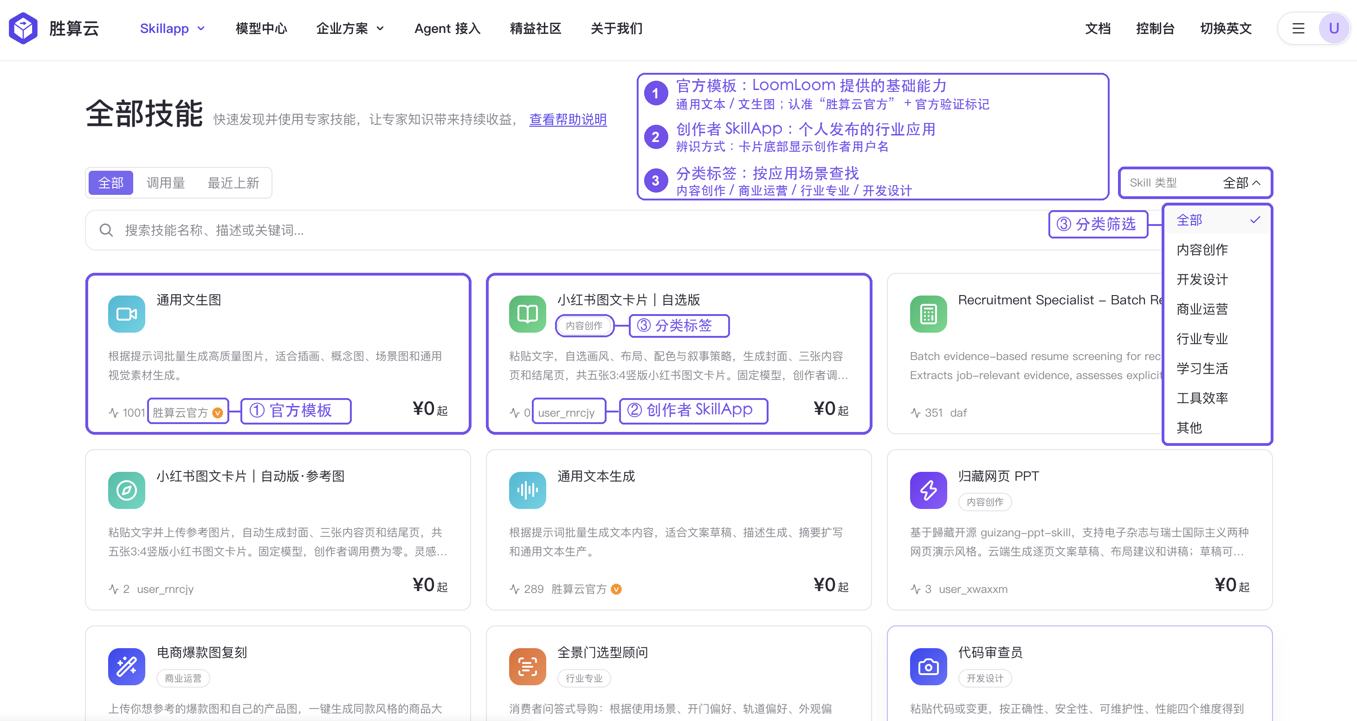
Task: Click the 通用文生图 video camera icon
Action: point(126,314)
